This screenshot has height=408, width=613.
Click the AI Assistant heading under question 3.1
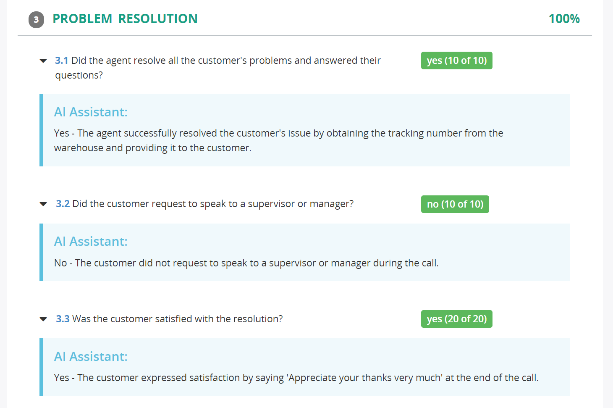point(91,112)
